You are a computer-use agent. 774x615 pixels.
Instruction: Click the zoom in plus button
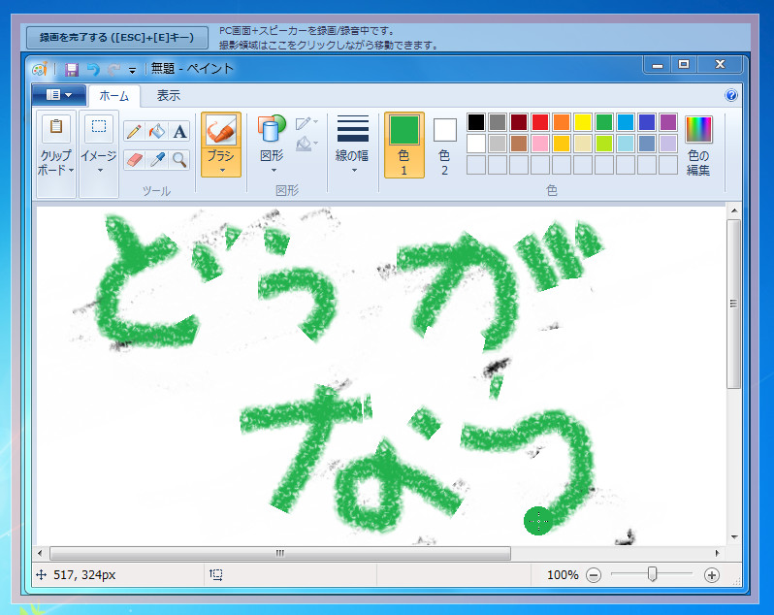pos(711,575)
